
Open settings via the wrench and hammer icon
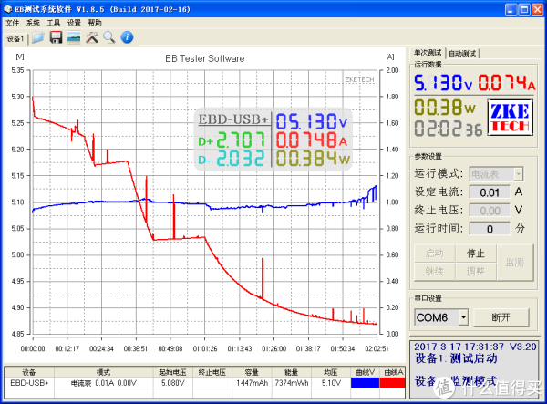pos(92,37)
